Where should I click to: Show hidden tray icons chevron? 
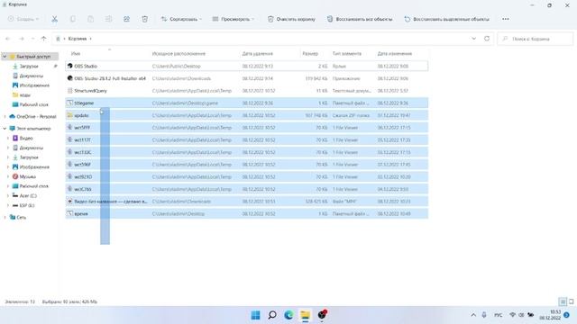pos(473,315)
